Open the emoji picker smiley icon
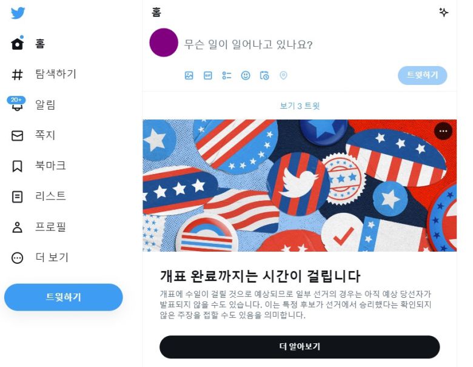 [x=246, y=75]
